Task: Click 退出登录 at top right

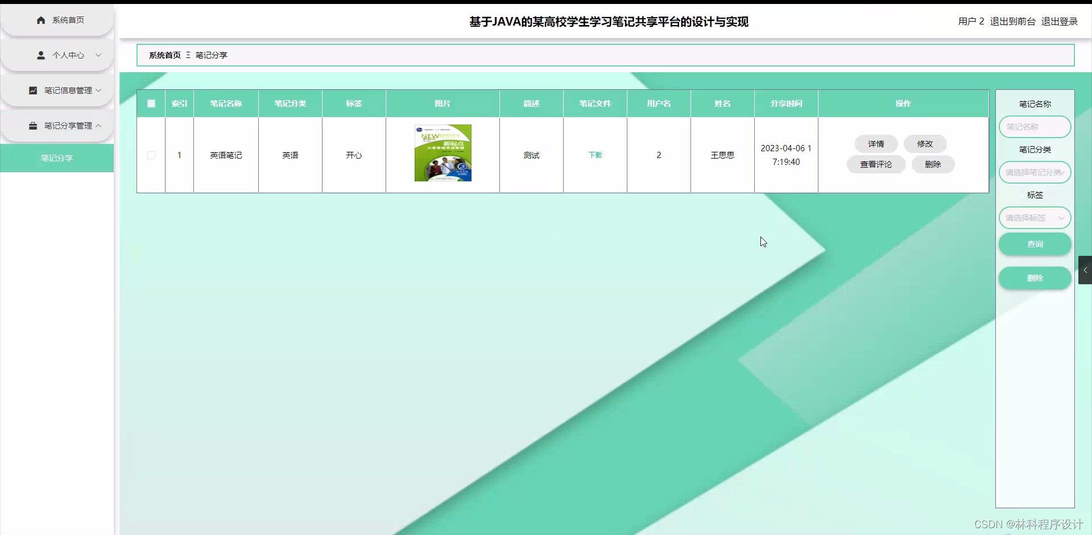Action: [1060, 21]
